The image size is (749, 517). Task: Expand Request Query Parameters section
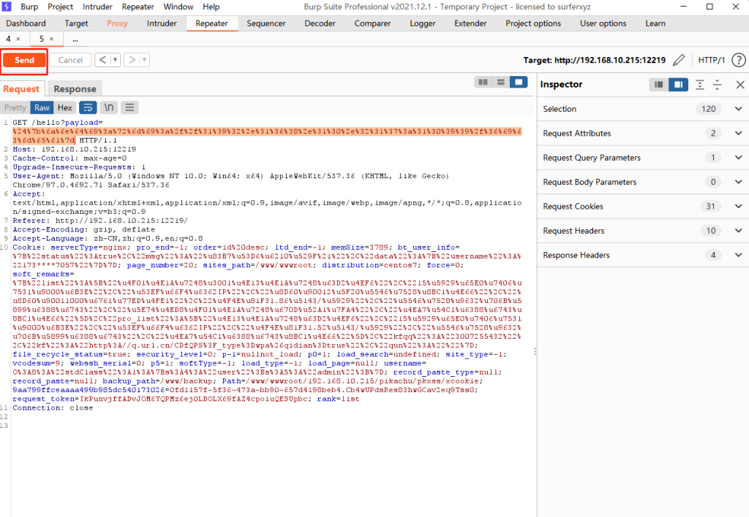738,158
